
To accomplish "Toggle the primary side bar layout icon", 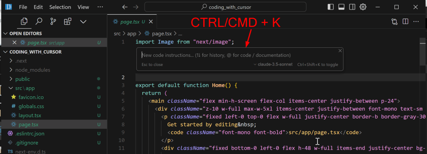I will point(331,7).
